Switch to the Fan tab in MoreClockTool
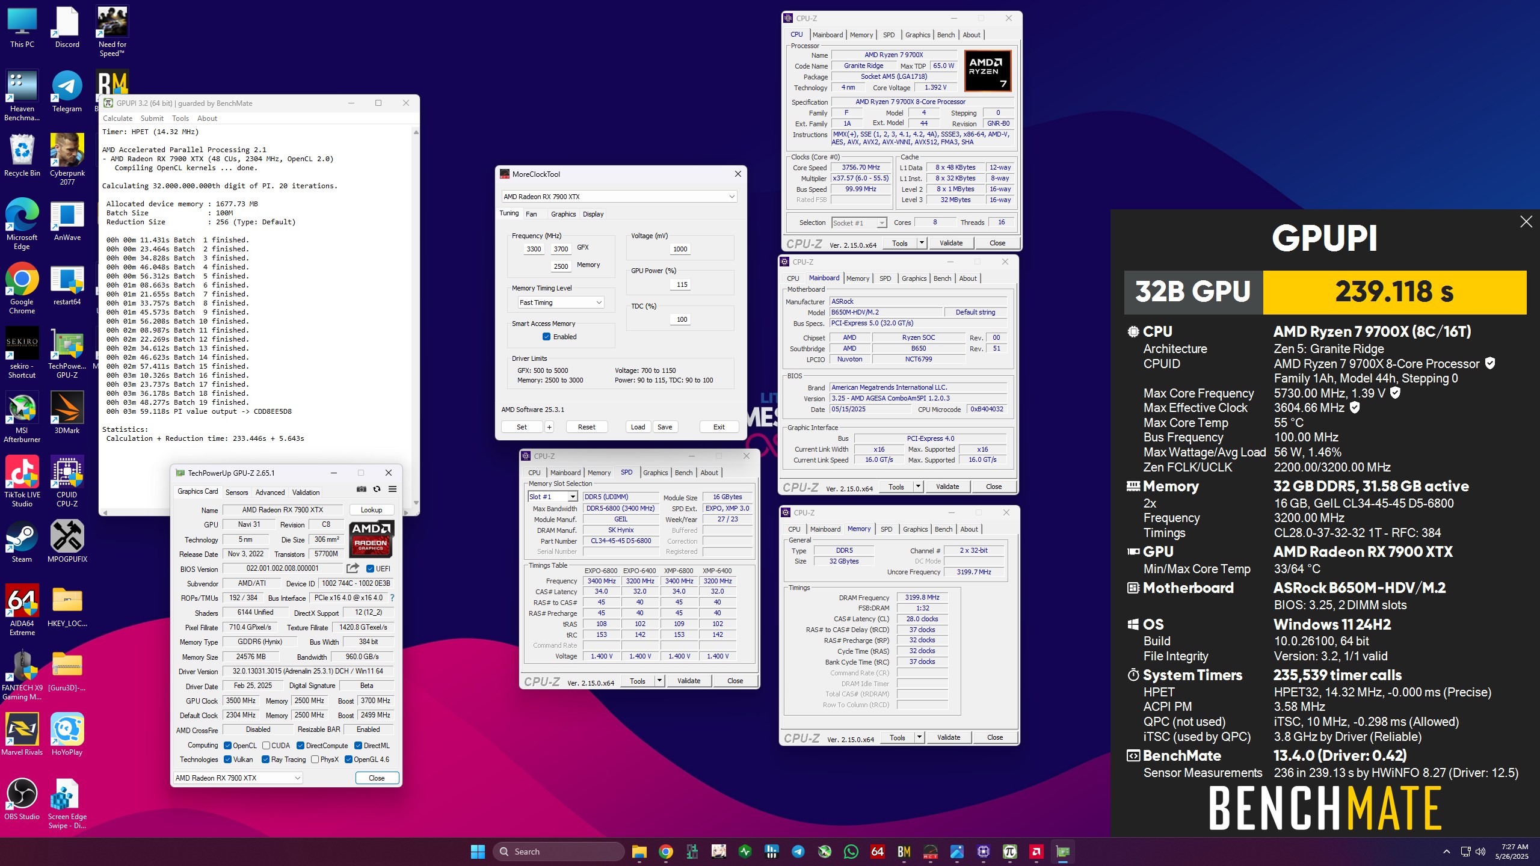Image resolution: width=1540 pixels, height=866 pixels. (531, 214)
